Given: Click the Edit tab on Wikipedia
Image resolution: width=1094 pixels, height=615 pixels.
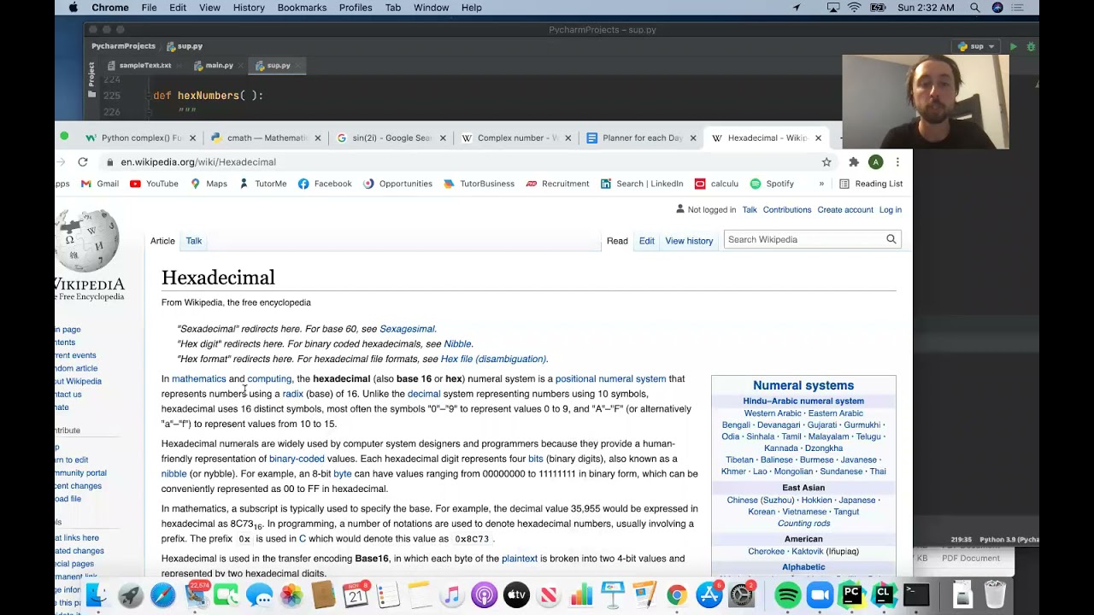Looking at the screenshot, I should coord(647,241).
